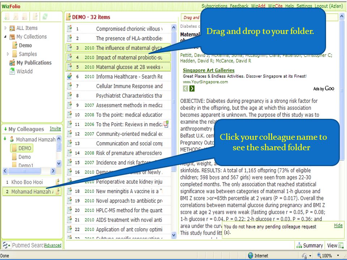Open WizCite from the top menu
Viewport: 347px width, 260px height.
(275, 6)
